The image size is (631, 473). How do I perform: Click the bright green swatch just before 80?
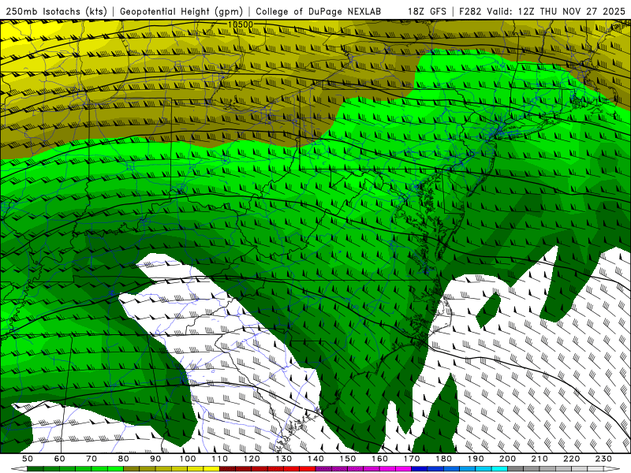point(115,469)
